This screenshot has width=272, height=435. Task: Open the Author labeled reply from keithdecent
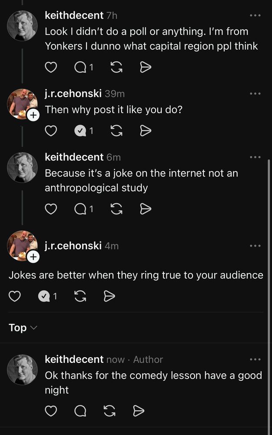point(148,359)
